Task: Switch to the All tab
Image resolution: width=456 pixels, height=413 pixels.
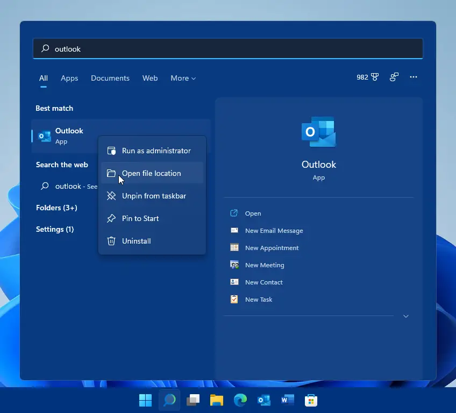Action: (x=44, y=78)
